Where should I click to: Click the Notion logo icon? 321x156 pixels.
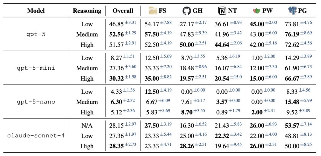point(222,11)
